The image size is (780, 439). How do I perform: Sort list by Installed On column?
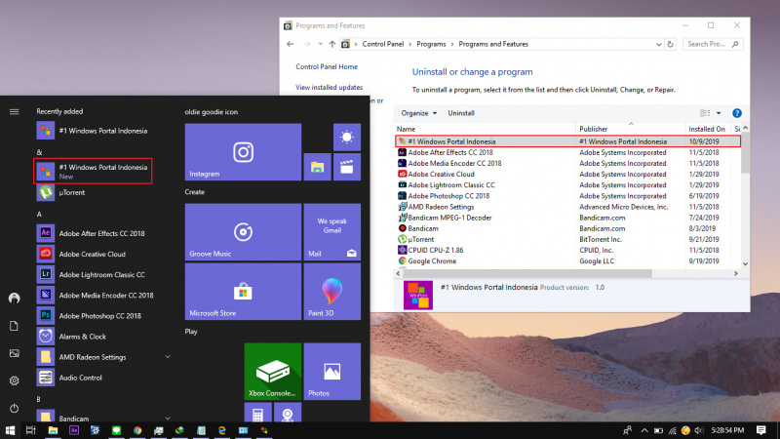tap(708, 129)
